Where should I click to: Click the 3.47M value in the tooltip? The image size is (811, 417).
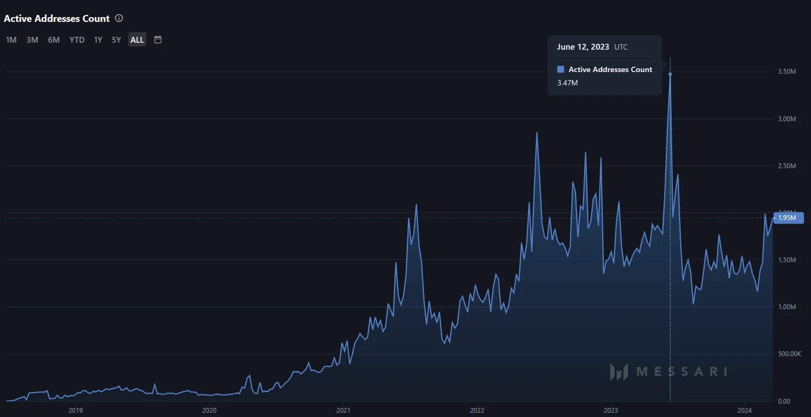[x=568, y=83]
